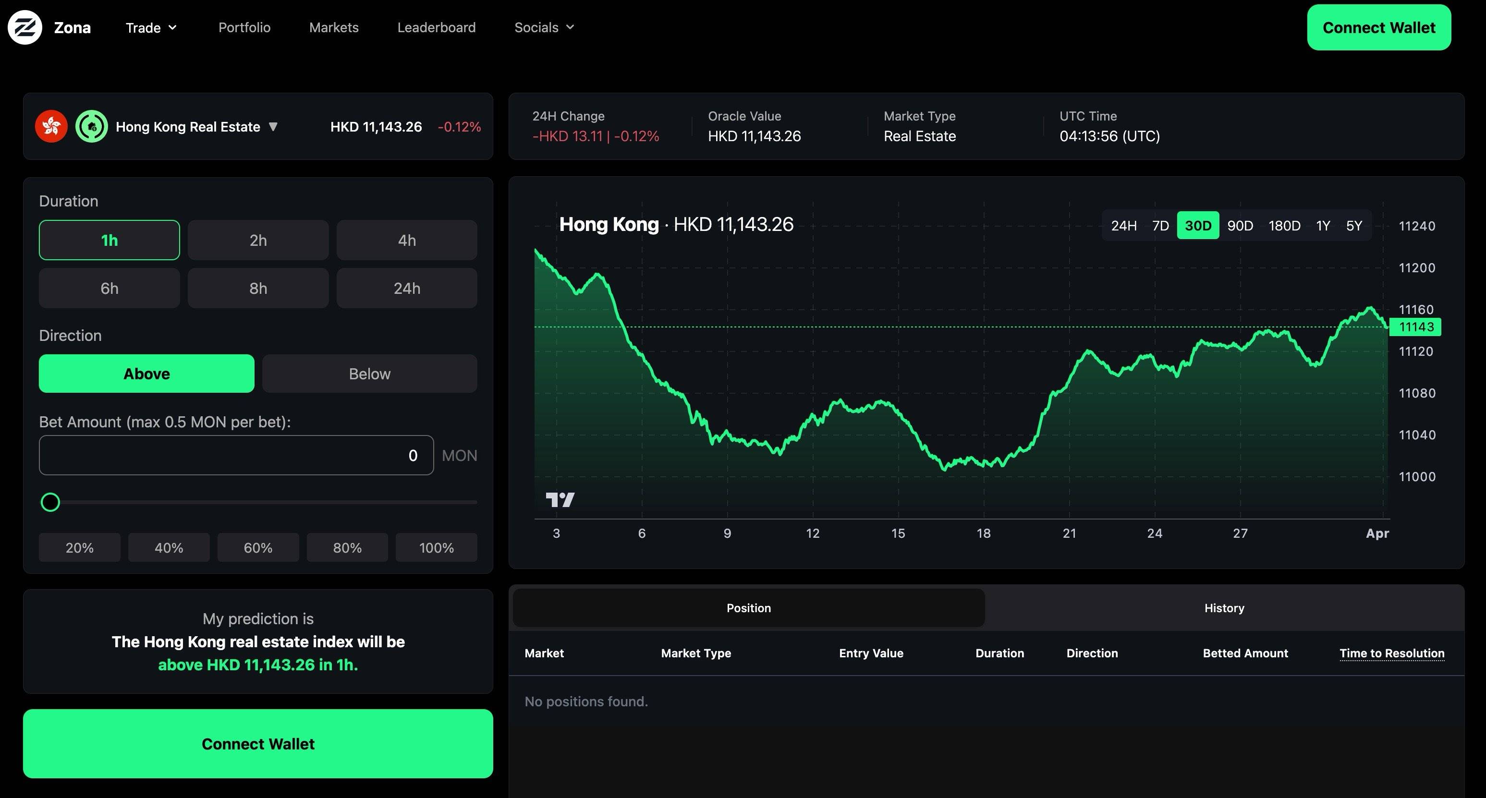Switch chart range to 7D
This screenshot has height=798, width=1486.
click(x=1161, y=226)
